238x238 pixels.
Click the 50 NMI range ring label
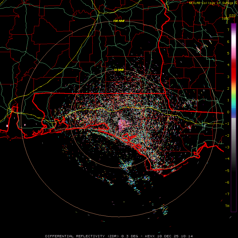(x=119, y=70)
